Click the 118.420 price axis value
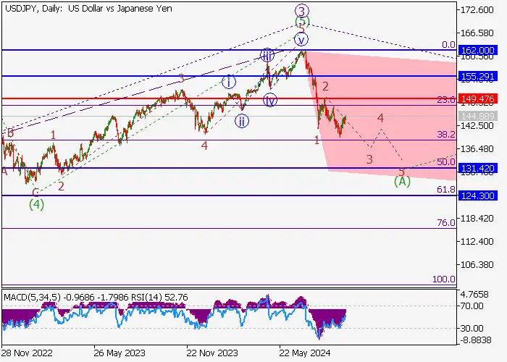Viewport: 507px width, 362px height. [477, 219]
